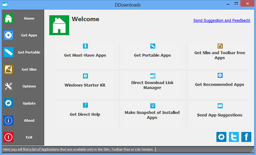The height and width of the screenshot is (155, 256).
Task: Open the Twitter icon
Action: [234, 137]
